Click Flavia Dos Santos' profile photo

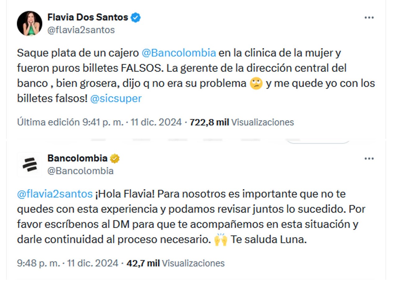[29, 24]
